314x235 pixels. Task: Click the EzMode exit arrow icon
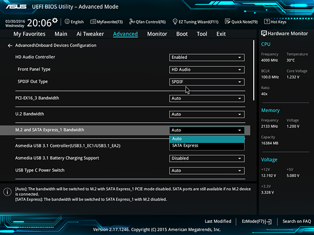pyautogui.click(x=269, y=221)
